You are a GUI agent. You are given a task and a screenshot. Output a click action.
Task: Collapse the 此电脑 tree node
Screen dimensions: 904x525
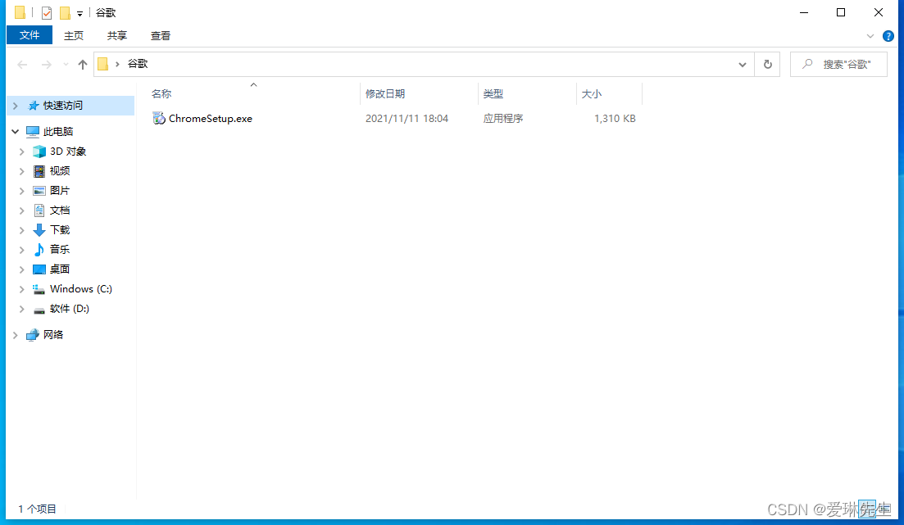click(x=16, y=131)
